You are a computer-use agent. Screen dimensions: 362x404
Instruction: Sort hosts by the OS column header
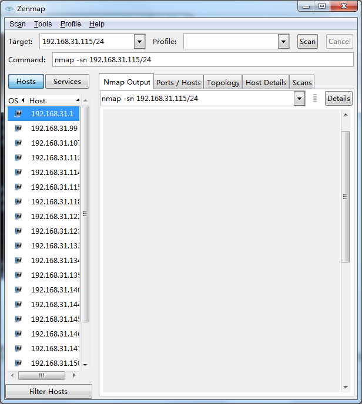[x=16, y=100]
